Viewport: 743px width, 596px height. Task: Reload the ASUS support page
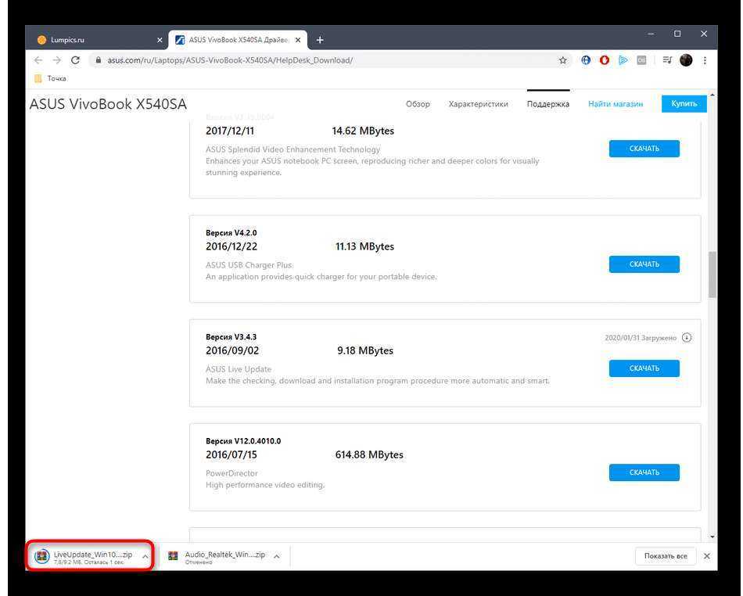pyautogui.click(x=75, y=60)
